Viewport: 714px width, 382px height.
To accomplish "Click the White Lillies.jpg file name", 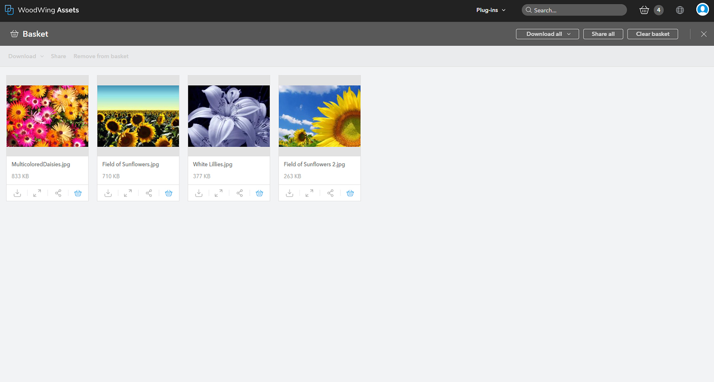I will (213, 164).
